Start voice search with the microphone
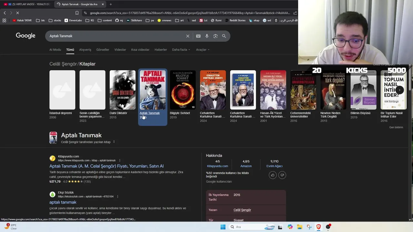Image resolution: width=413 pixels, height=232 pixels. pyautogui.click(x=207, y=36)
